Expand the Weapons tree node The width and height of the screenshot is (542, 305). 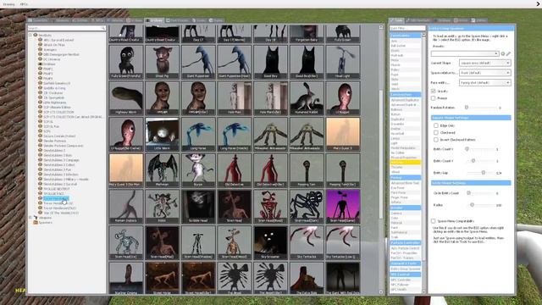[x=30, y=218]
